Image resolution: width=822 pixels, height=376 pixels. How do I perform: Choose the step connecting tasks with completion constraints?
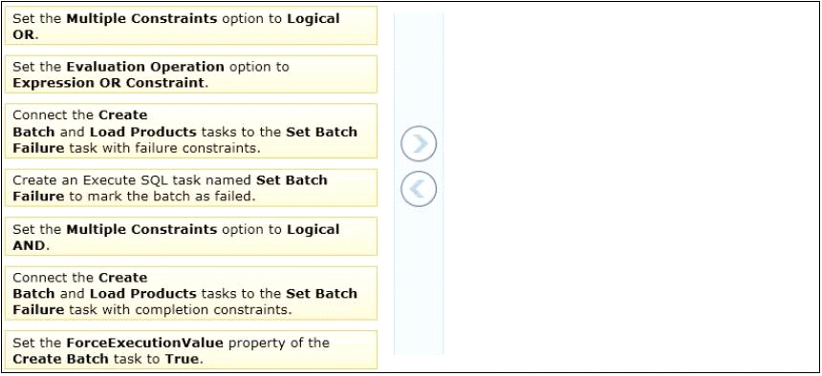(x=191, y=293)
